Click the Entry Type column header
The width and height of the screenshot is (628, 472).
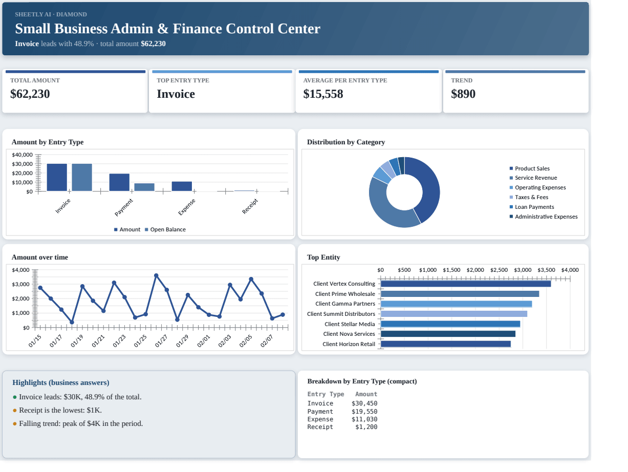326,394
